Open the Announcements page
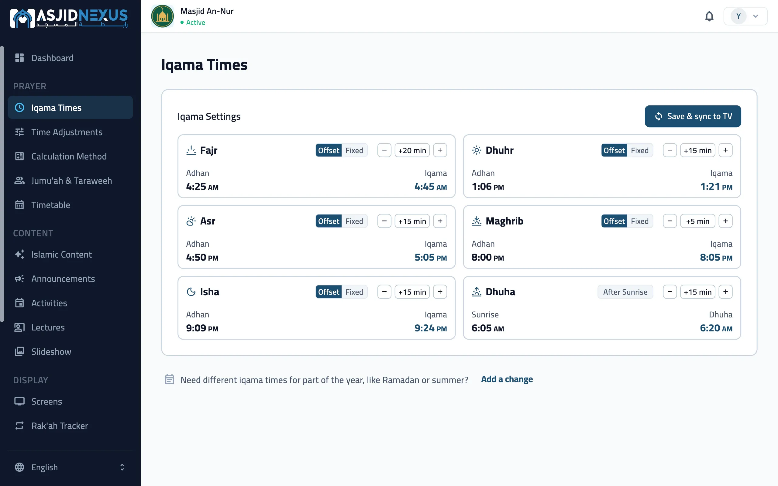 coord(70,279)
